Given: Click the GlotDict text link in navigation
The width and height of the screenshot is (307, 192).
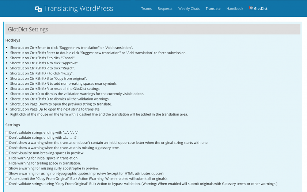Looking at the screenshot, I should (x=261, y=9).
